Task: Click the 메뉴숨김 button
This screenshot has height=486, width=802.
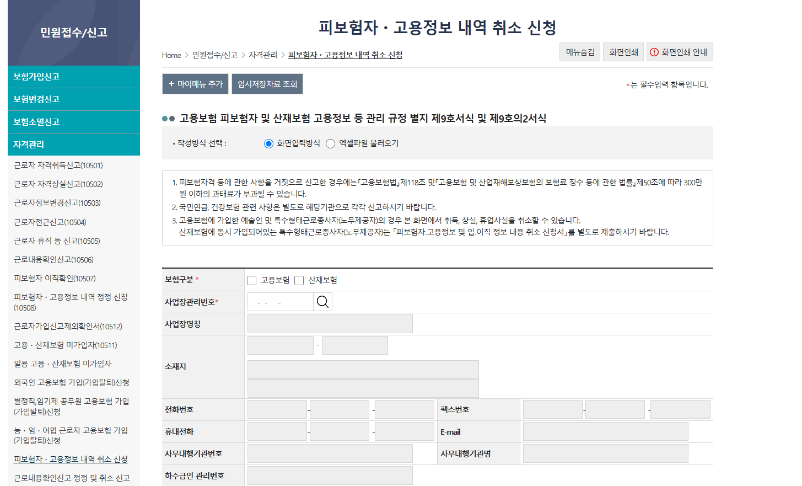Action: pyautogui.click(x=580, y=52)
